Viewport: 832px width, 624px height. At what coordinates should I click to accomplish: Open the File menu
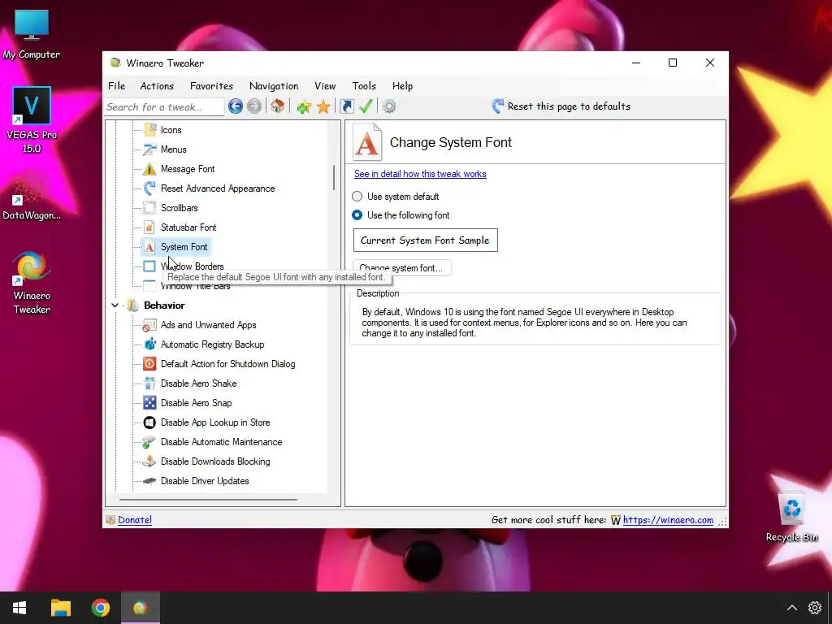[117, 86]
